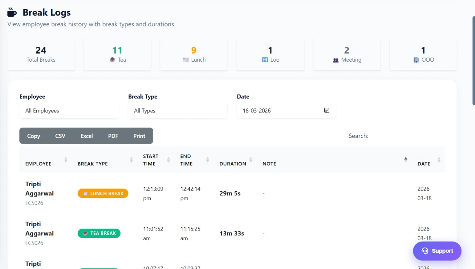Click the headset icon on Support button
475x269 pixels.
coord(425,251)
